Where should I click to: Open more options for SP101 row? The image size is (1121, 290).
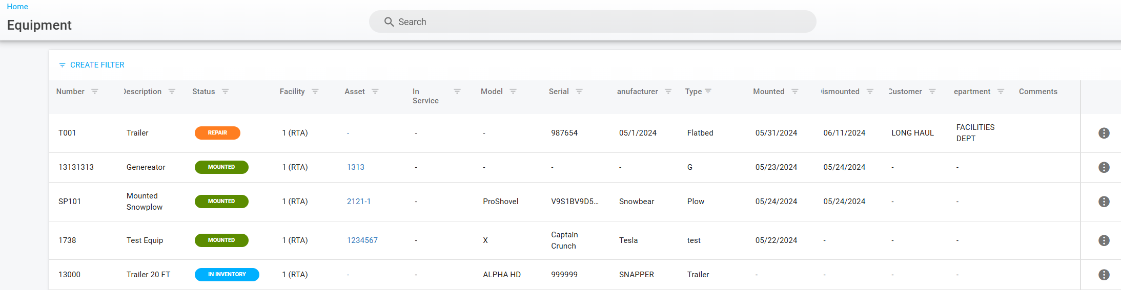click(x=1104, y=202)
